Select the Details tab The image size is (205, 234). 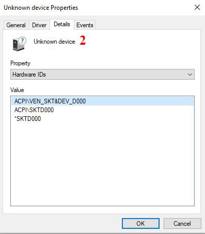click(x=62, y=24)
